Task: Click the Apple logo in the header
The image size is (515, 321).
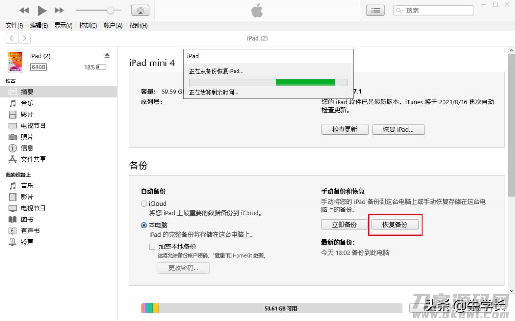Action: pos(257,10)
